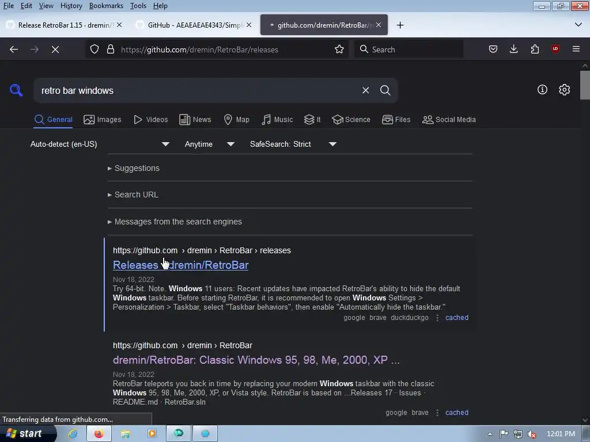Open the folder icon in the taskbar
The width and height of the screenshot is (590, 442).
click(x=125, y=434)
